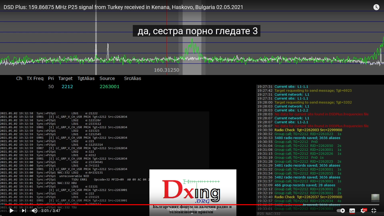384x216 pixels.
Task: Click 'Target requesting to send message; Tgt=3202'
Action: [304, 102]
